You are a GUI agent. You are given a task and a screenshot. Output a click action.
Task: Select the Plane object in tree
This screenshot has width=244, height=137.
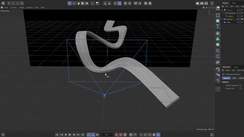[x=228, y=22]
